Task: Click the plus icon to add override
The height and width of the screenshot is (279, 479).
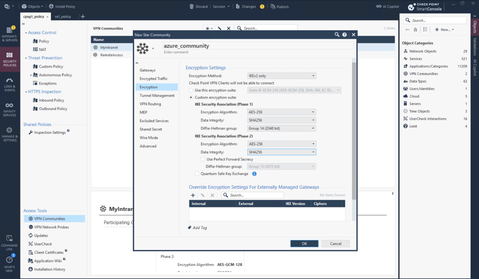Action: 193,195
